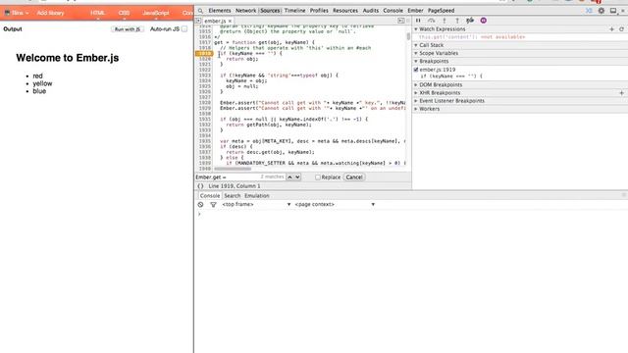Expand the Workers section

click(x=416, y=109)
